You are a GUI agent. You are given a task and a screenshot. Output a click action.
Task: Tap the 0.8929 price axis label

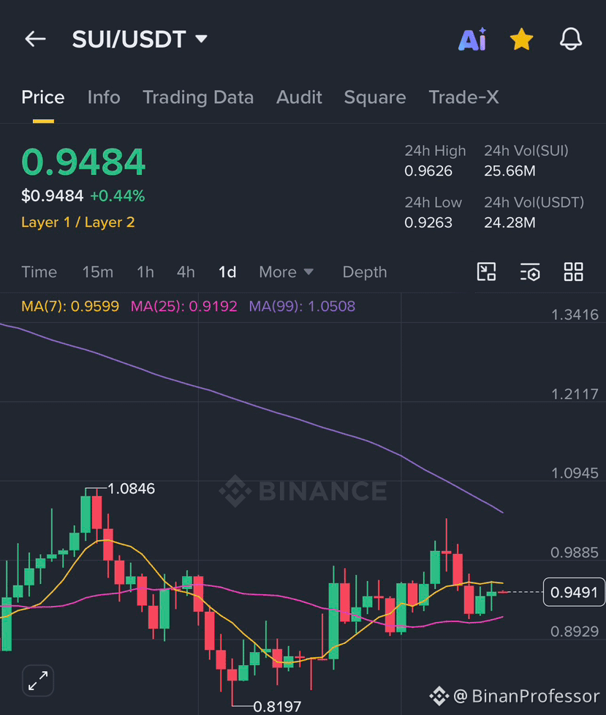(x=575, y=632)
